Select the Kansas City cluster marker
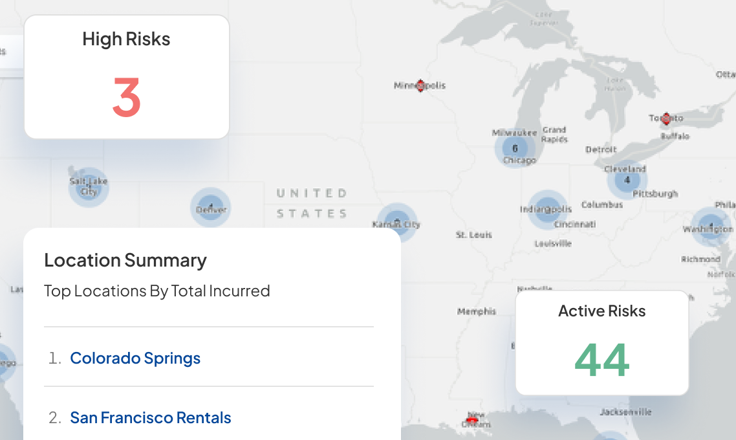The height and width of the screenshot is (440, 736). coord(397,223)
